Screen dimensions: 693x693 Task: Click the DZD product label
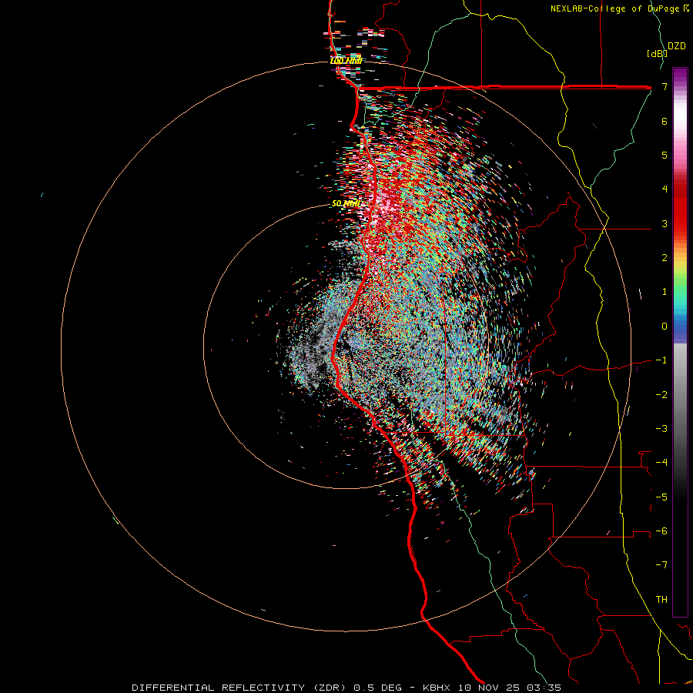(x=677, y=46)
